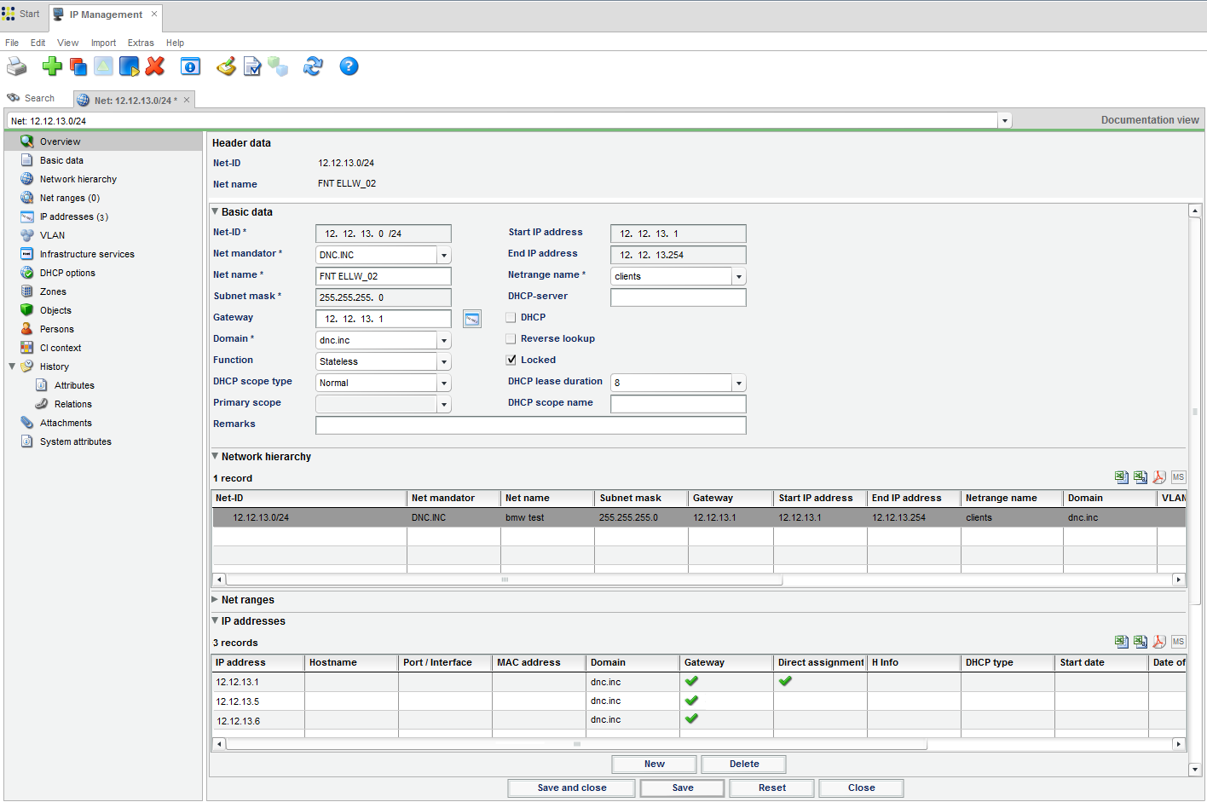This screenshot has height=802, width=1207.
Task: Expand the Net ranges section
Action: [x=216, y=600]
